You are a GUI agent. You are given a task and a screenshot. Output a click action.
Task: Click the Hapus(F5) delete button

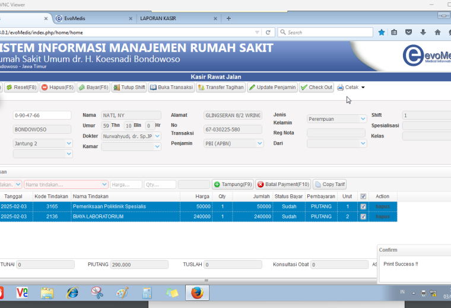(57, 87)
